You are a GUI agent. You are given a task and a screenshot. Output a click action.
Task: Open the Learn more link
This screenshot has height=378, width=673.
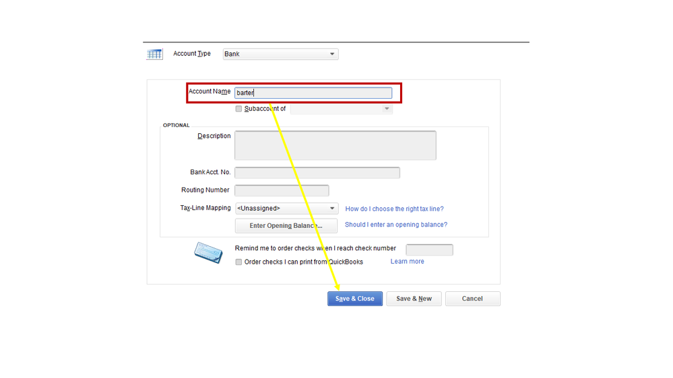(408, 262)
